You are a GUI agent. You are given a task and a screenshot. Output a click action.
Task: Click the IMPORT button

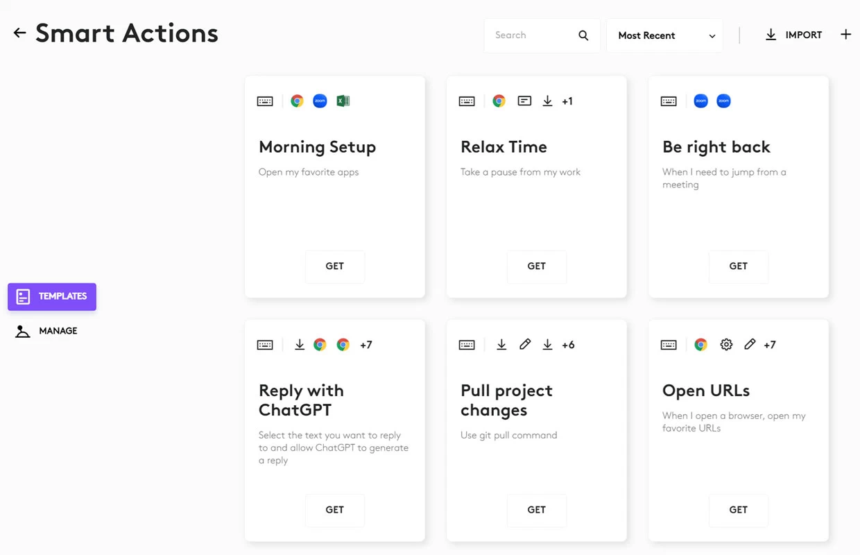coord(793,35)
